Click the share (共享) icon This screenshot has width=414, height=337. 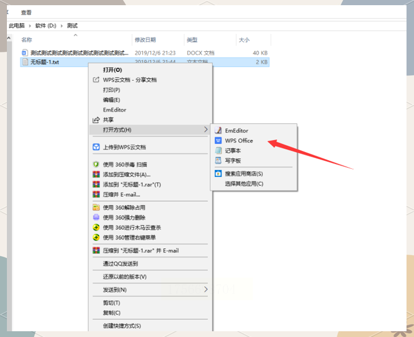pos(96,120)
